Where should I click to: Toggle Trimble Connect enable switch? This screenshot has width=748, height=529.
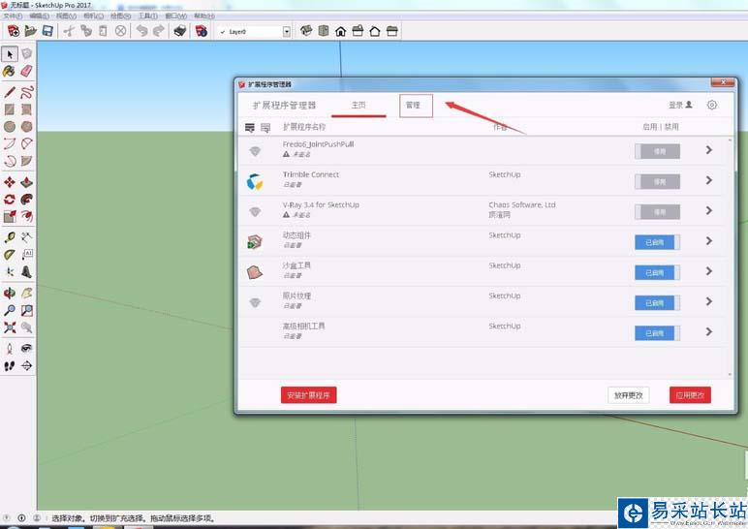coord(657,182)
